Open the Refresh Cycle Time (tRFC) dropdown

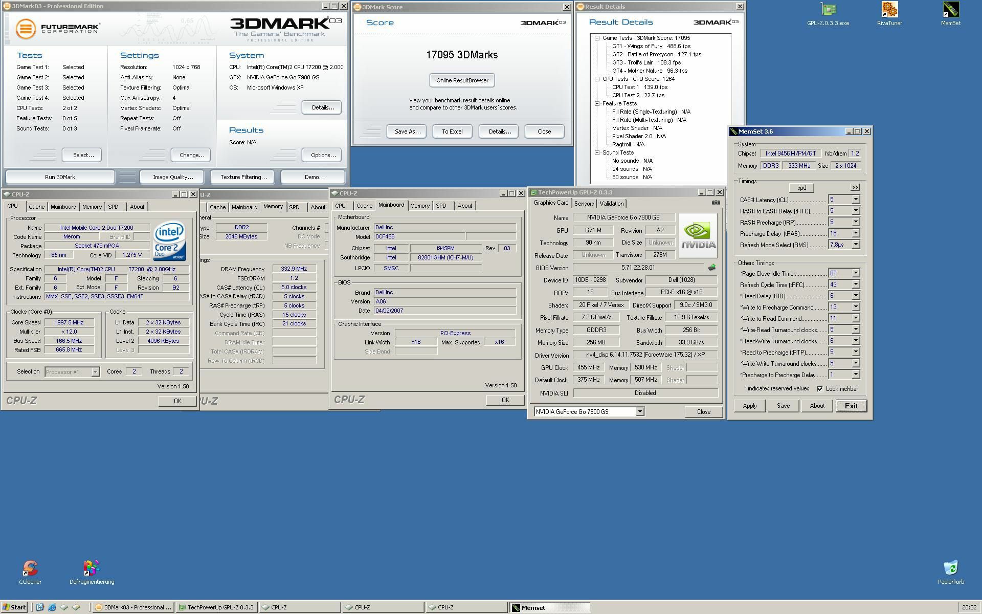click(x=855, y=284)
